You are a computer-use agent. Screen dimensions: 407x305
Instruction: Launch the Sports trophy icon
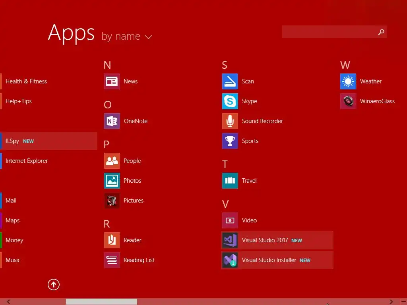(230, 141)
